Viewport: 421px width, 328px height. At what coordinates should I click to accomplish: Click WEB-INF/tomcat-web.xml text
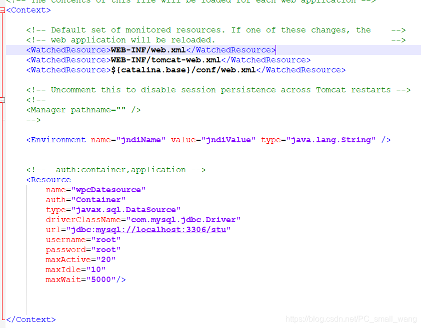165,60
